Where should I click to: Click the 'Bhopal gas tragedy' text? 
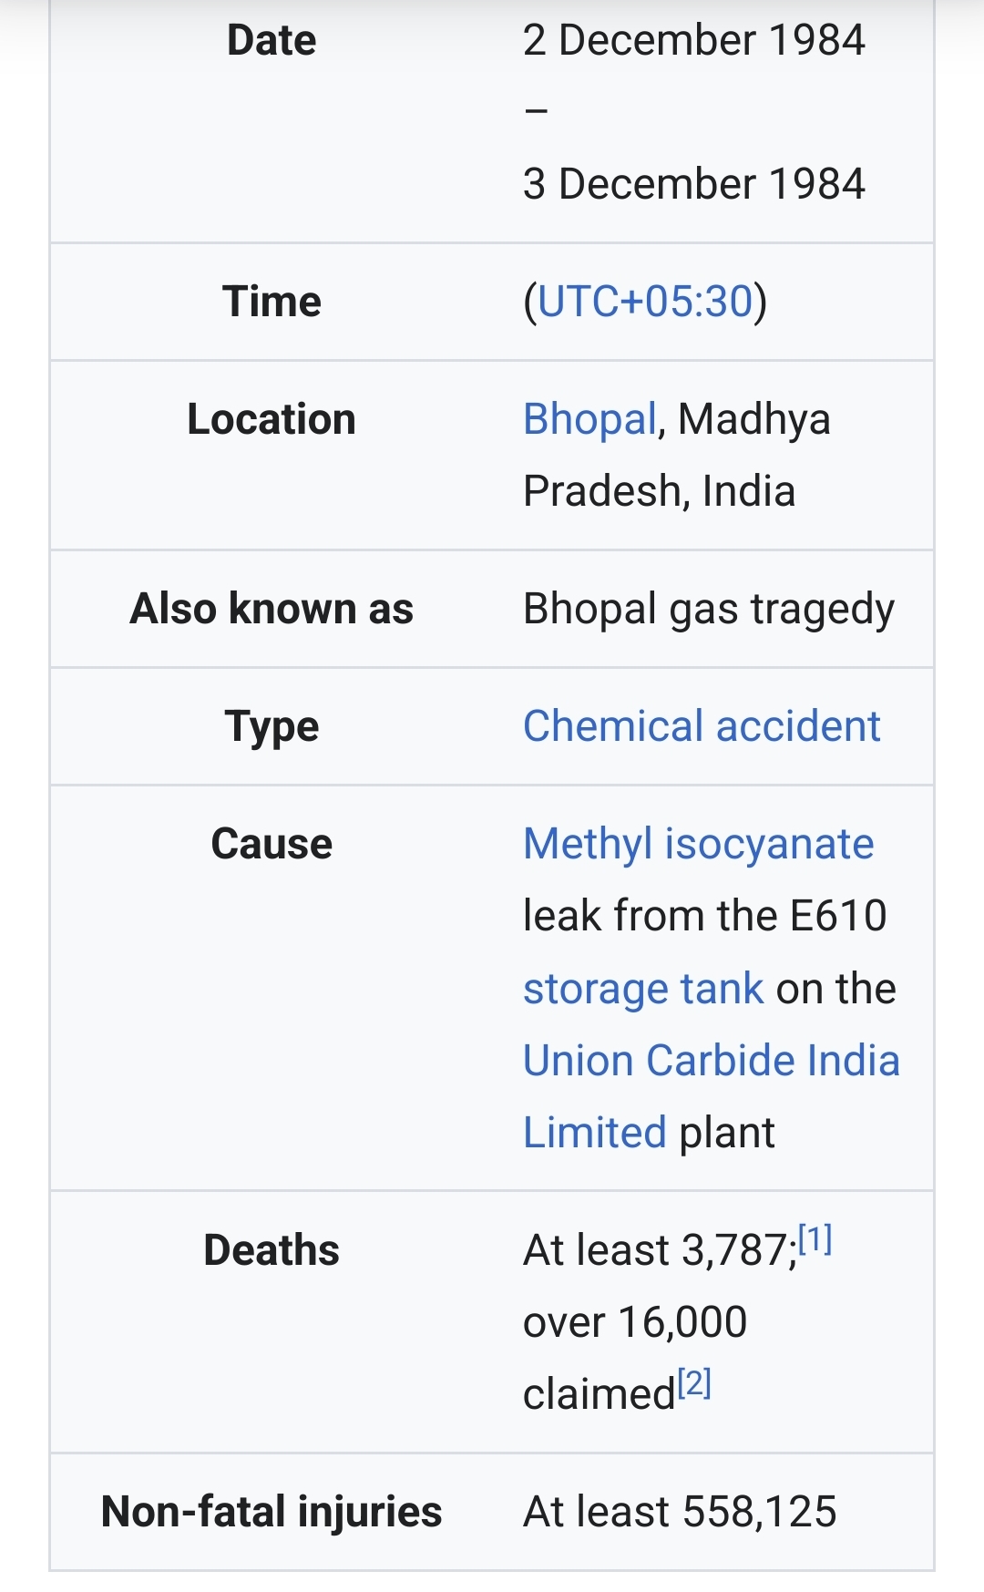tap(709, 610)
